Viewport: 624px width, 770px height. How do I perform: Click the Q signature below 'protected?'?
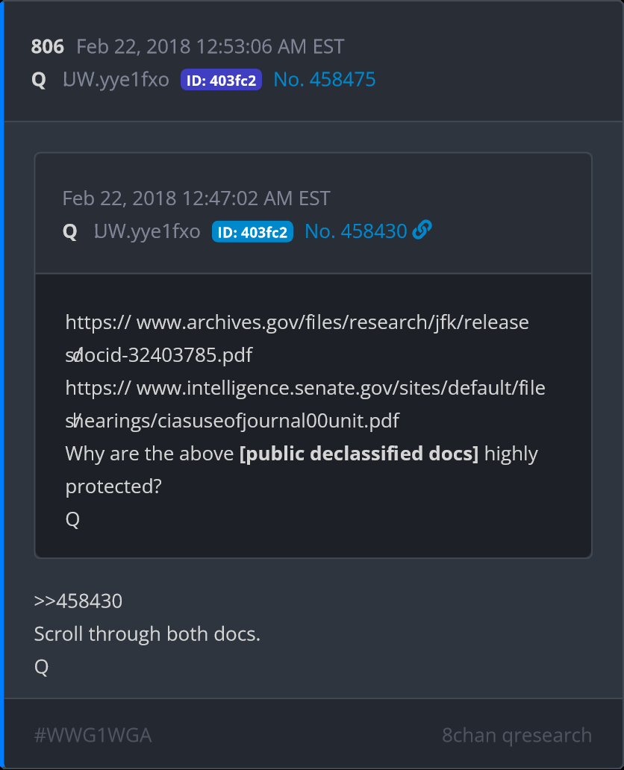coord(72,519)
